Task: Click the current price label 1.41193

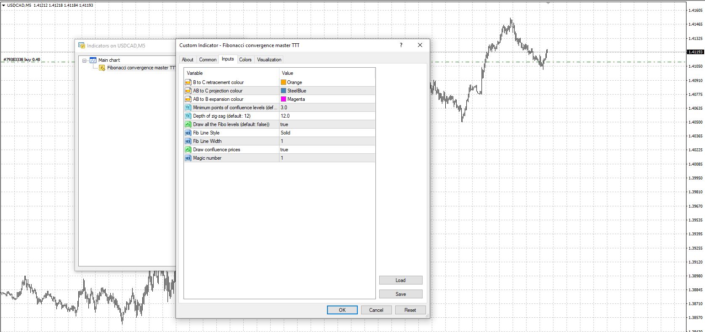Action: (x=695, y=52)
